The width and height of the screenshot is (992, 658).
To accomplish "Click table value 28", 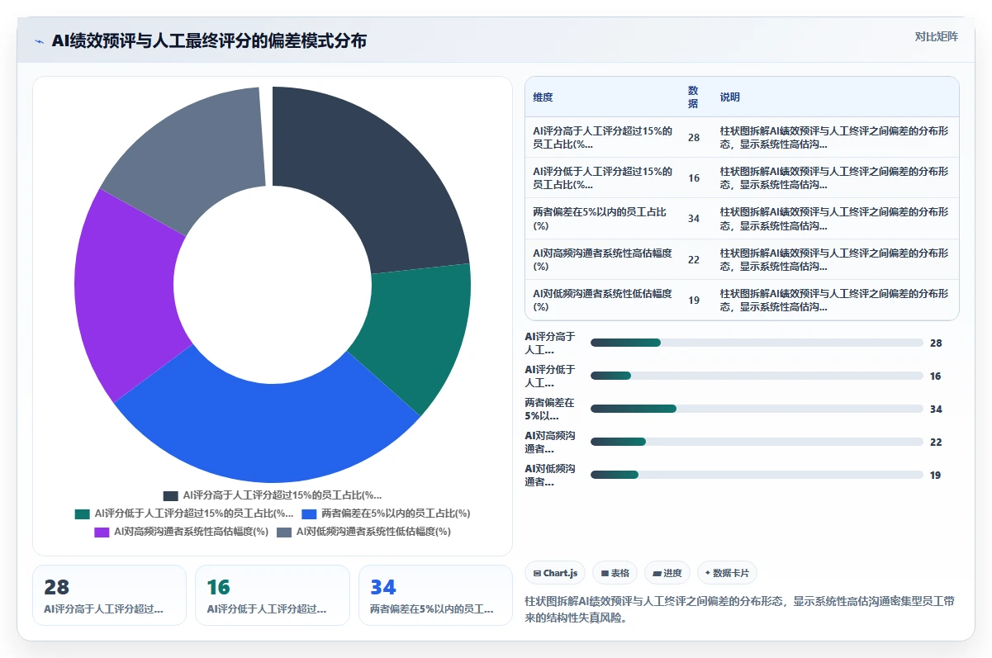I will [694, 138].
